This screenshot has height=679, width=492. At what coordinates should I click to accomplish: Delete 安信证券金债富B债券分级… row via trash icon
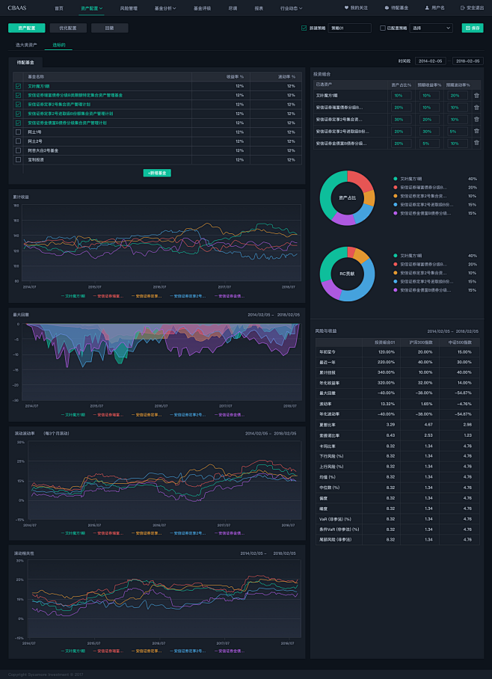tap(476, 143)
